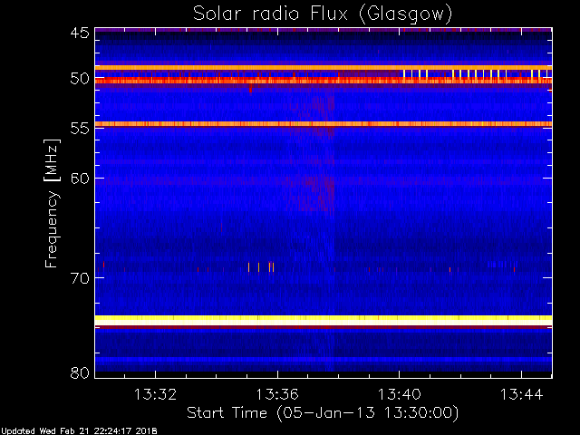
Task: Select the 50 frequency tick label
Action: [x=80, y=79]
